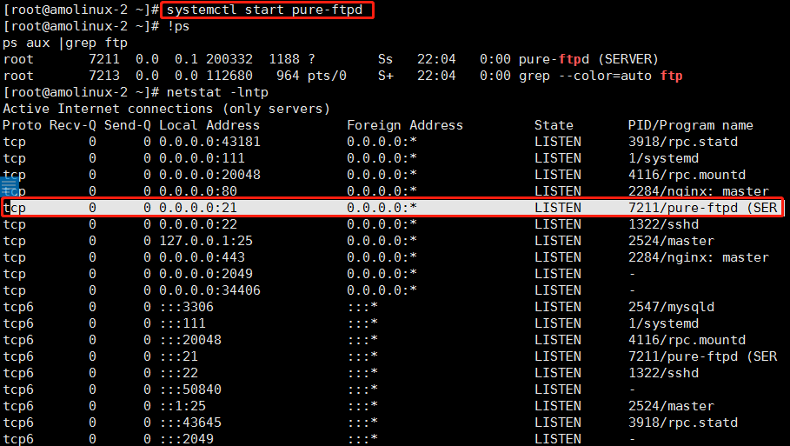Select PID 7211 in the ps output
790x446 pixels.
(104, 59)
